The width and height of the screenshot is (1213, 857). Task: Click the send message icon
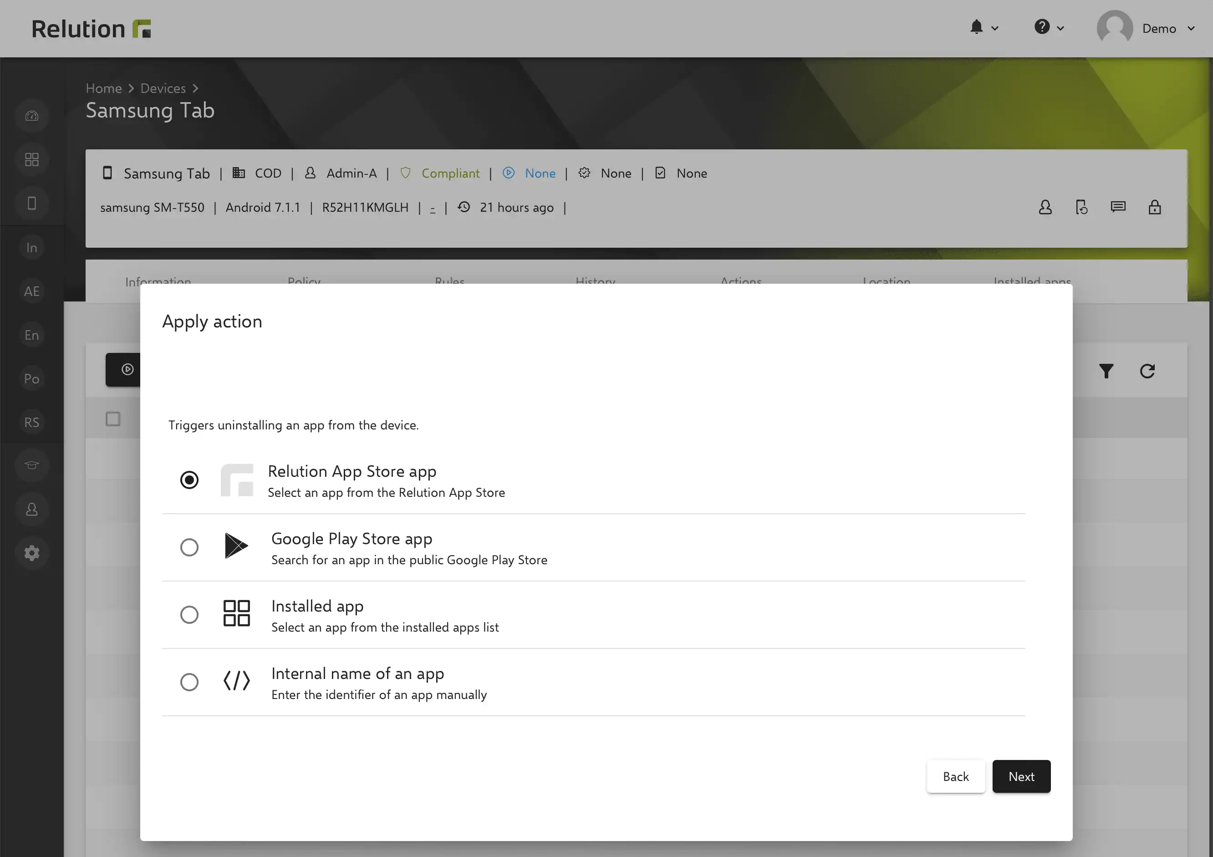[x=1118, y=207]
